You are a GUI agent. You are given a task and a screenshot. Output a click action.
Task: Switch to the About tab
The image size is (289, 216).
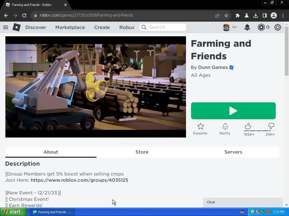(51, 152)
